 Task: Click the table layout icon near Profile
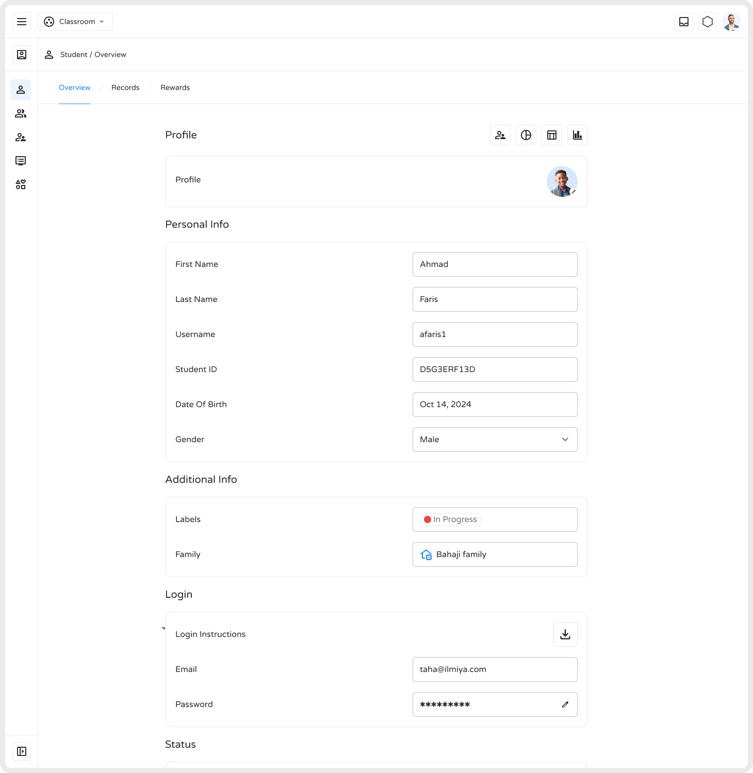[x=552, y=135]
